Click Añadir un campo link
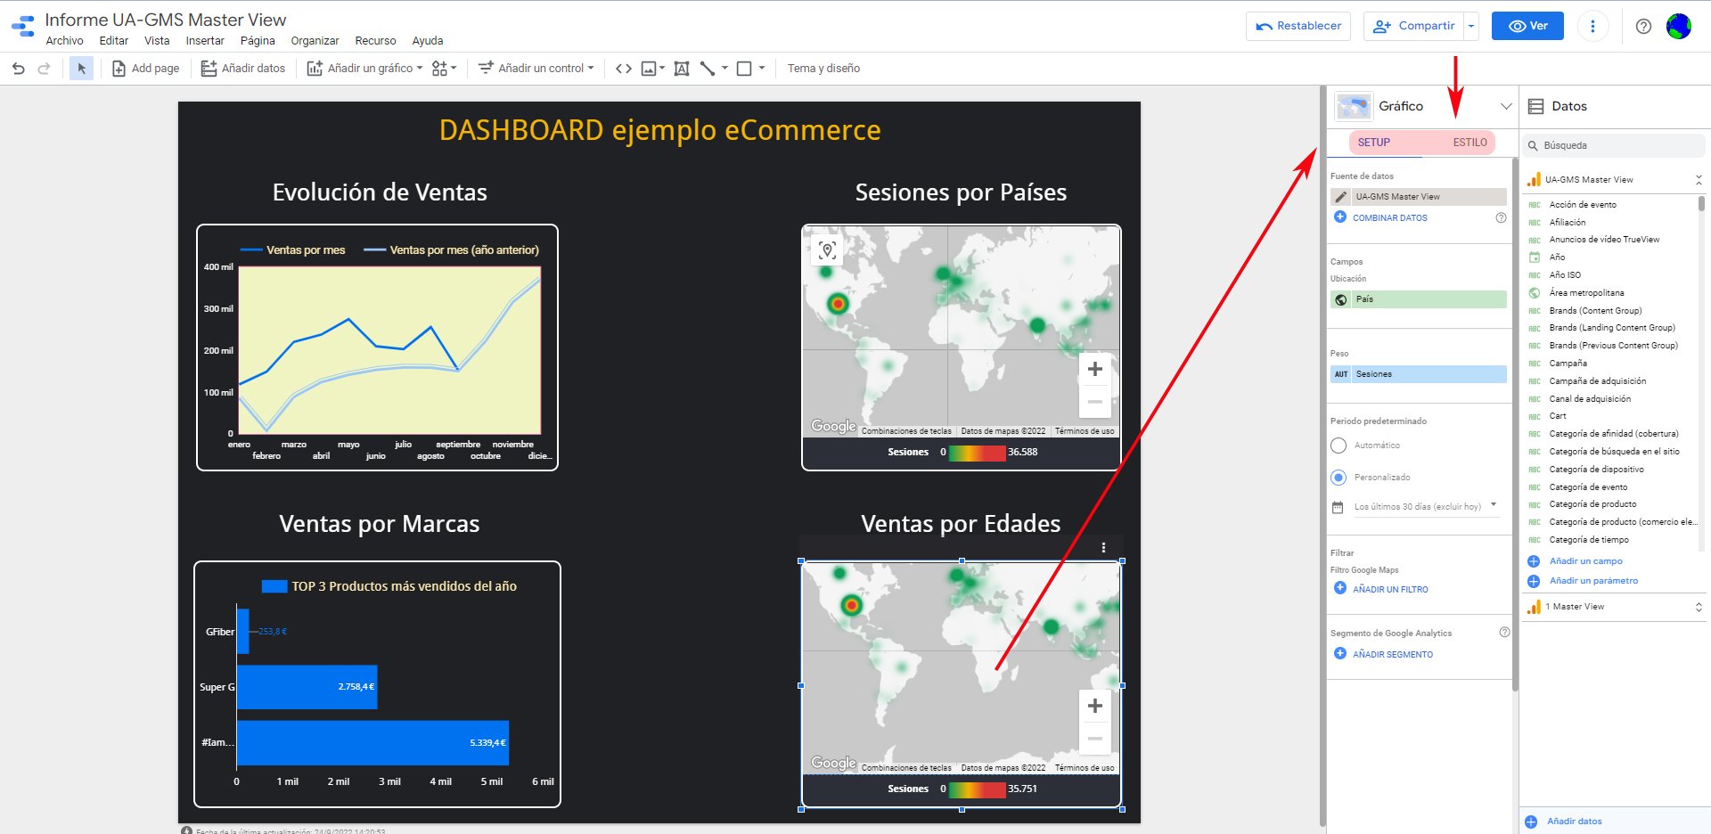The width and height of the screenshot is (1711, 834). pyautogui.click(x=1585, y=561)
